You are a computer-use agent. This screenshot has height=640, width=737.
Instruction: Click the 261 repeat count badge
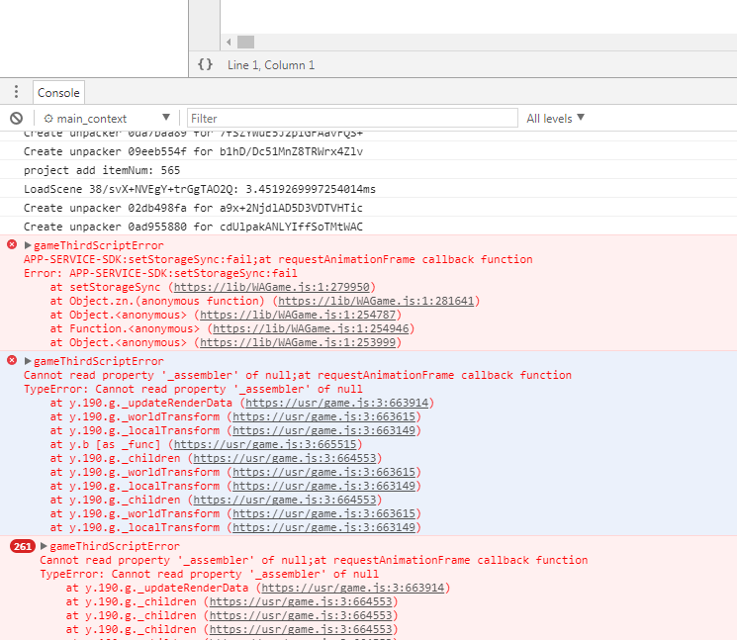(22, 546)
